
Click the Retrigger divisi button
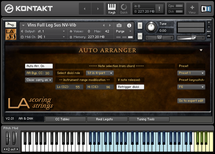click(130, 87)
